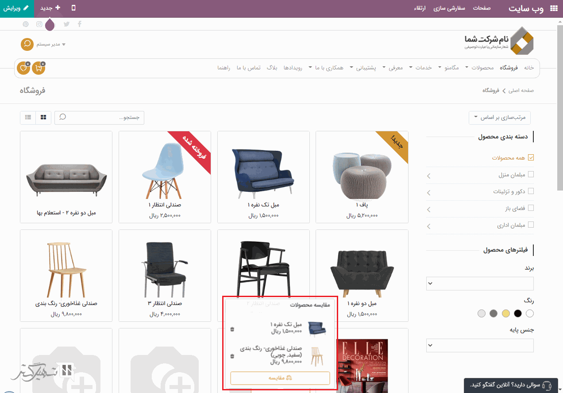Click the magnifier icon in the search box

point(62,117)
